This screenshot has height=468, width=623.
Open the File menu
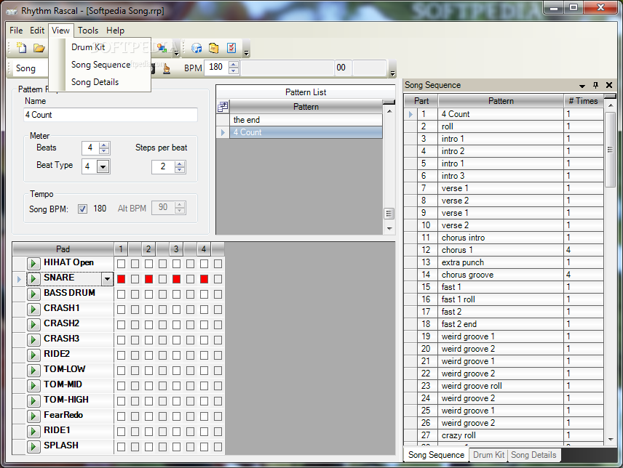[x=16, y=31]
